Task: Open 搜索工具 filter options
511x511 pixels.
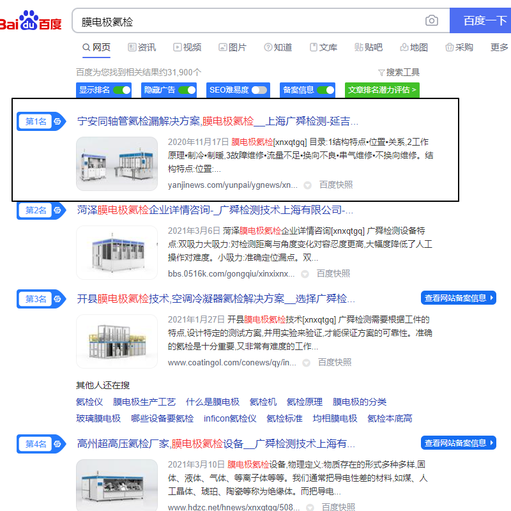Action: point(399,72)
